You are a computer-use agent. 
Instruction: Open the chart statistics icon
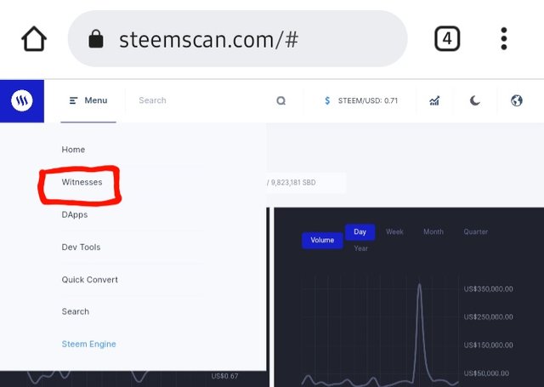434,100
